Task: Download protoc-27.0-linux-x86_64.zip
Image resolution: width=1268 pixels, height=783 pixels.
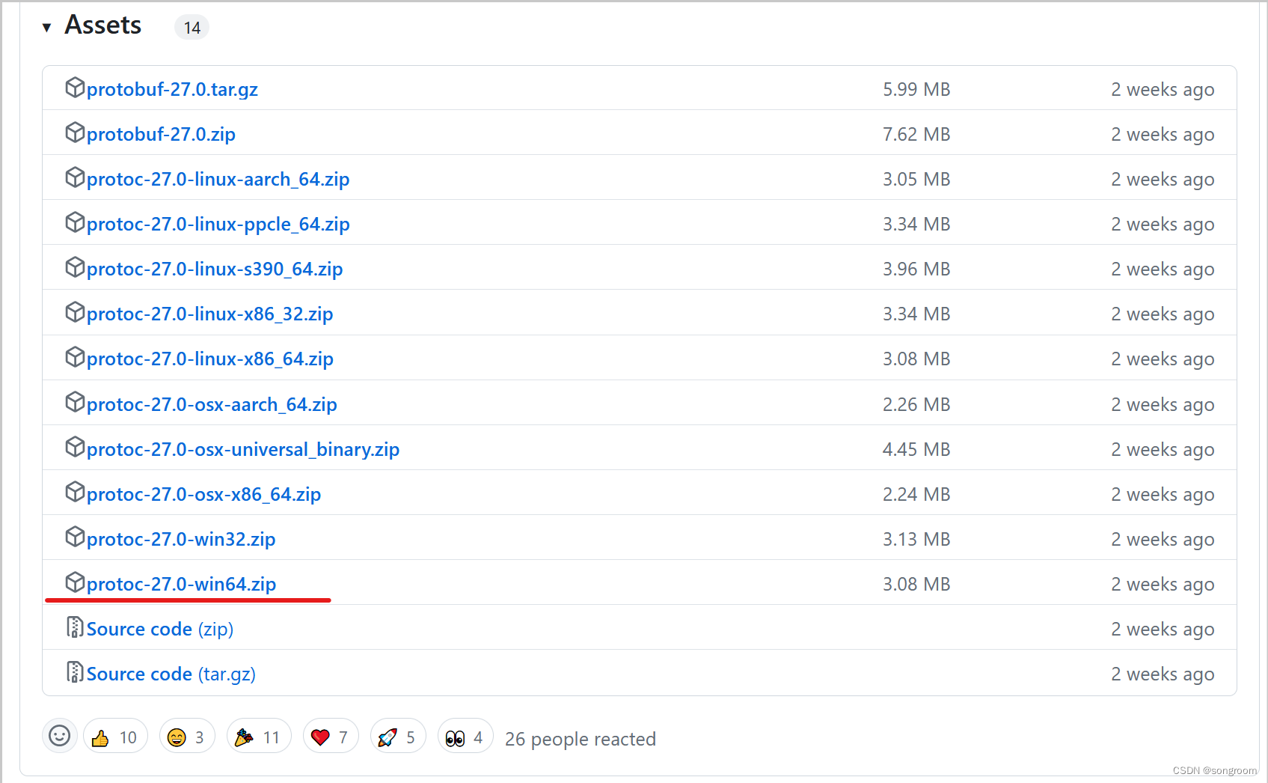Action: tap(210, 359)
